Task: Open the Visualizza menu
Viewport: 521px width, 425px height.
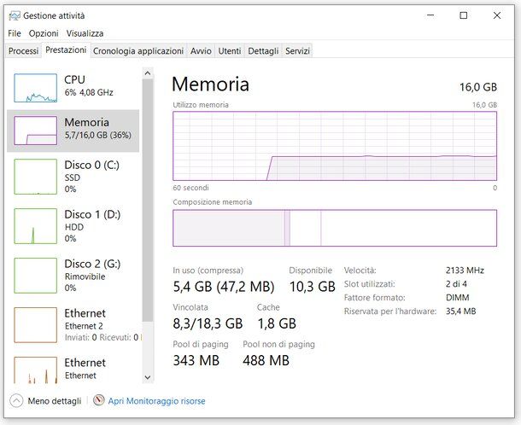Action: click(x=85, y=33)
